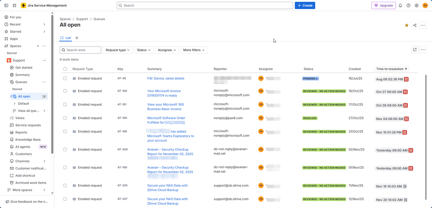Viewport: 432px width, 208px height.
Task: Change the PENDING status of AT-48
Action: tap(310, 78)
